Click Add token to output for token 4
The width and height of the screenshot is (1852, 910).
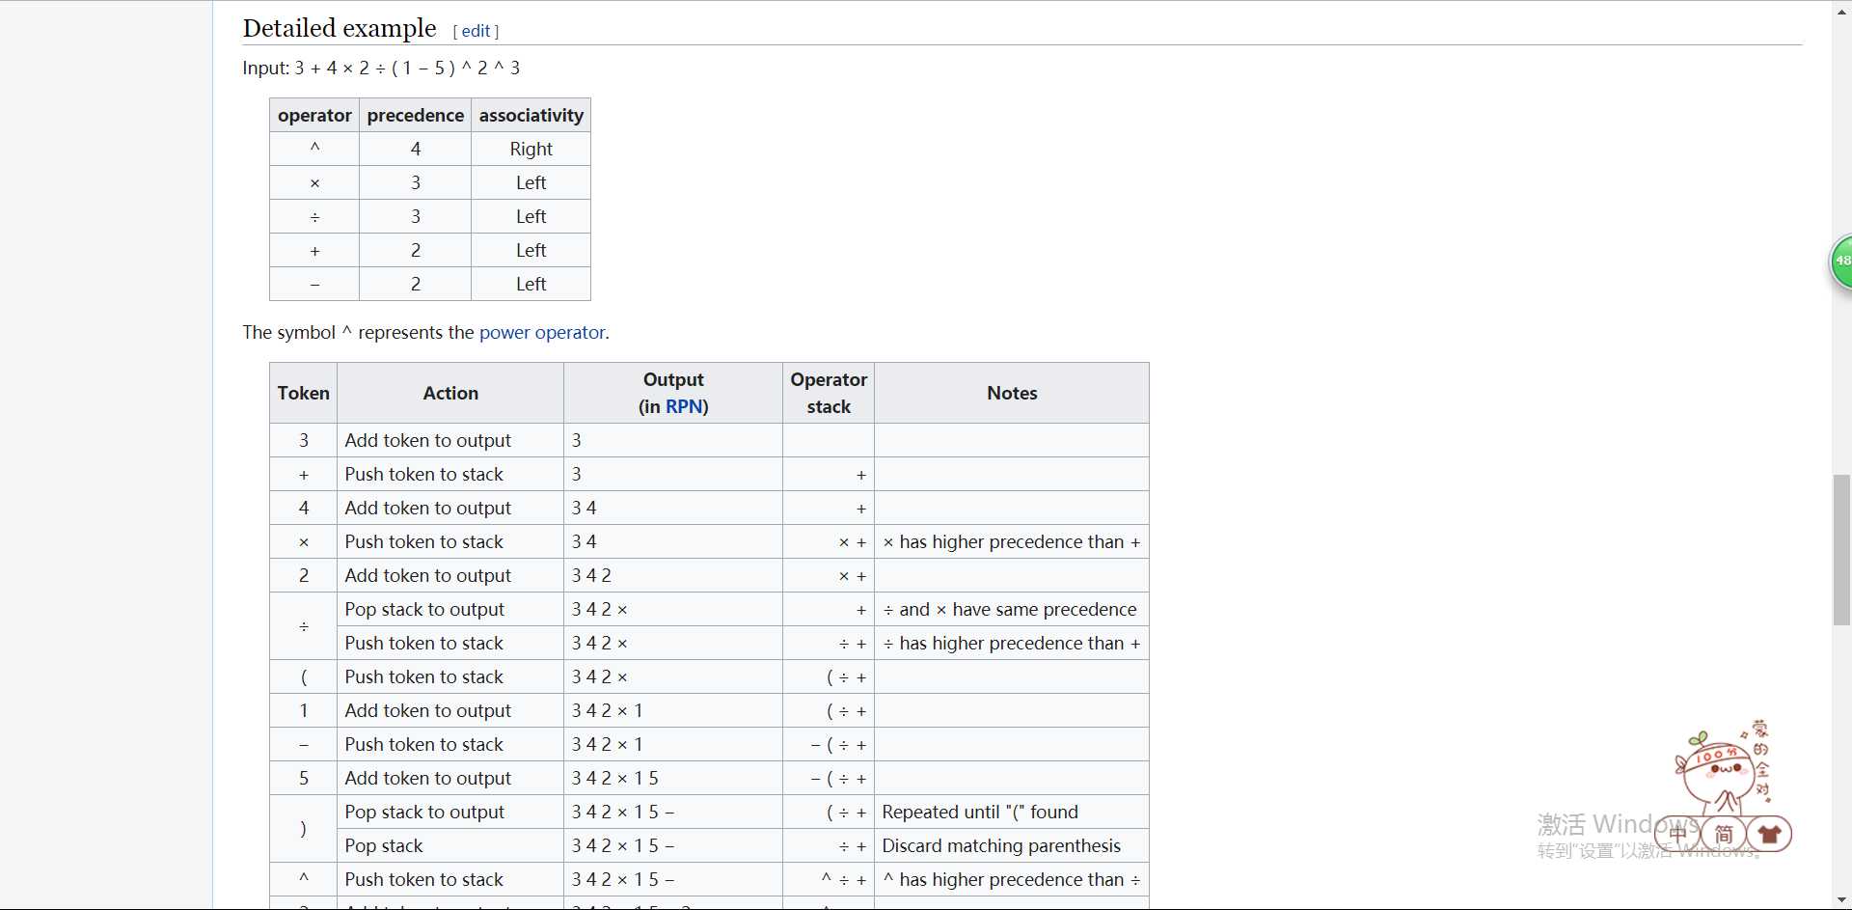coord(450,508)
